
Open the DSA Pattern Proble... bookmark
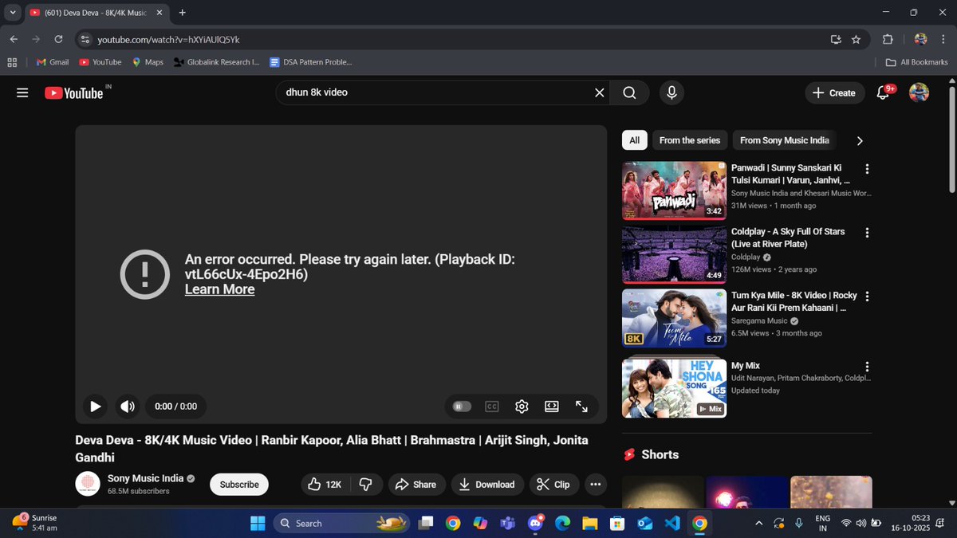[x=311, y=62]
